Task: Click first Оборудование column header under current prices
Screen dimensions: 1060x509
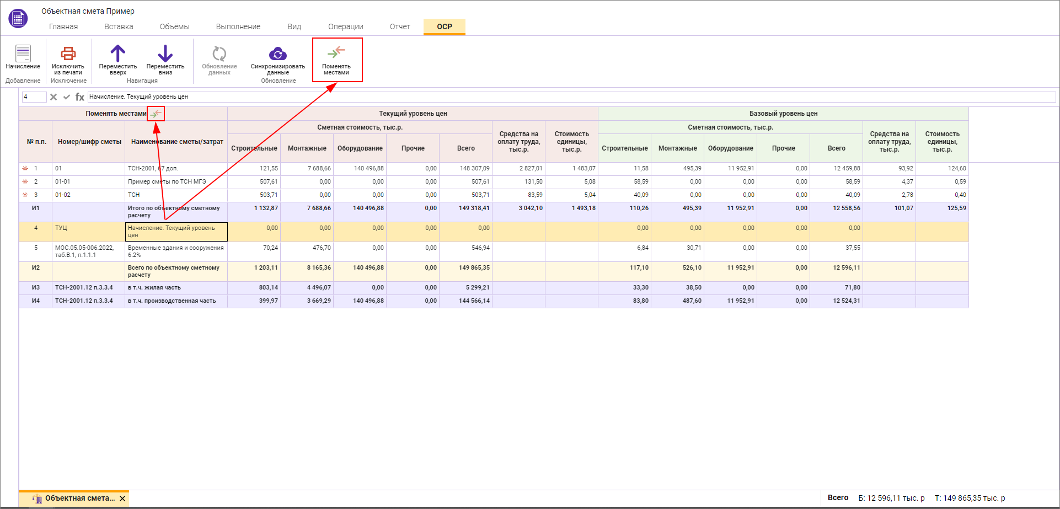Action: point(360,148)
